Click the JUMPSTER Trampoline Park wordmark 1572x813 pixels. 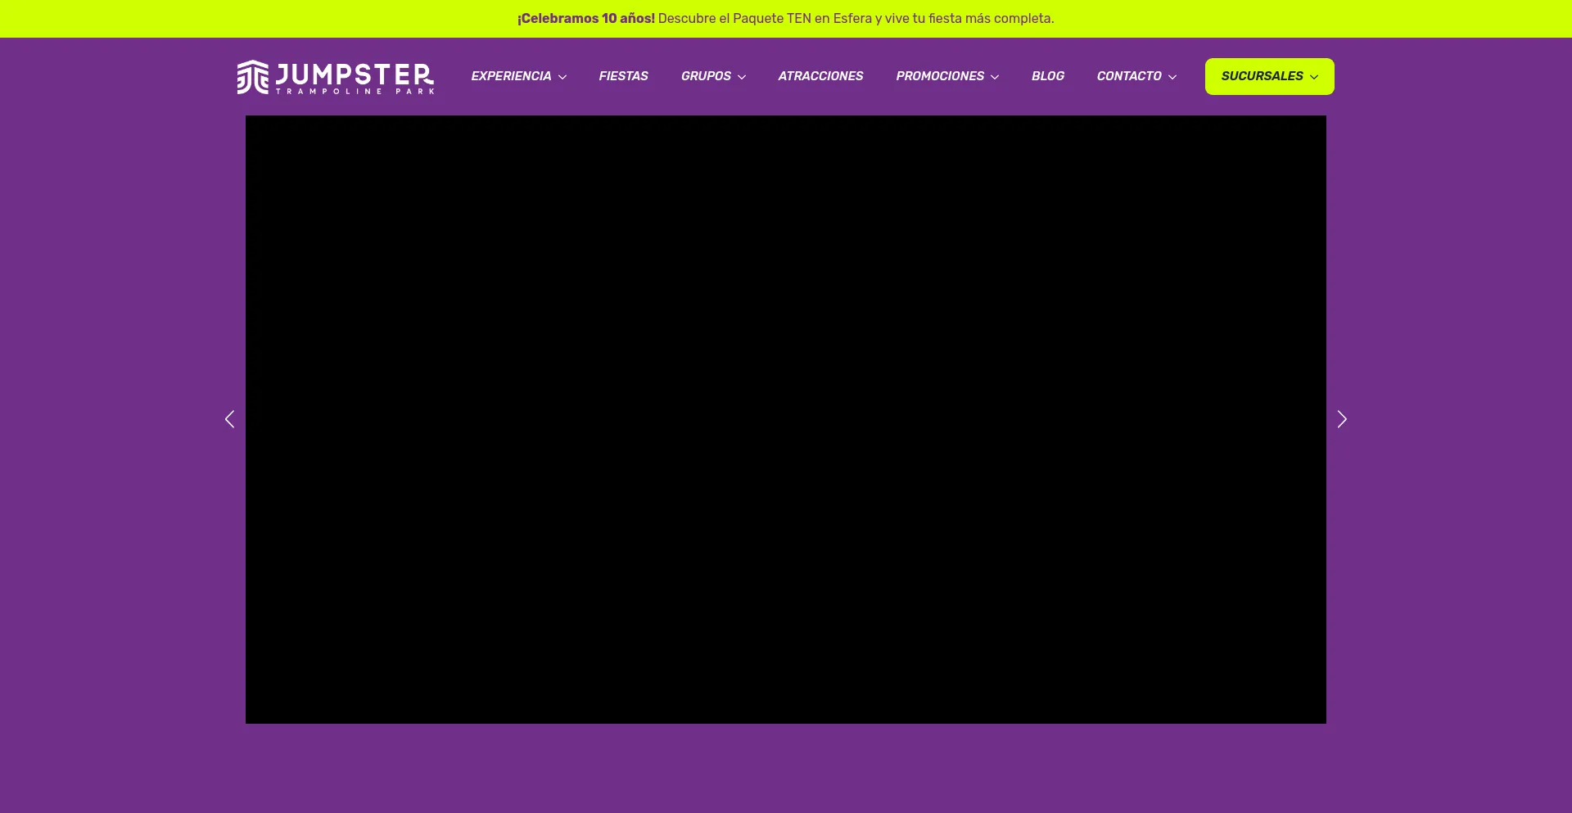(x=355, y=78)
